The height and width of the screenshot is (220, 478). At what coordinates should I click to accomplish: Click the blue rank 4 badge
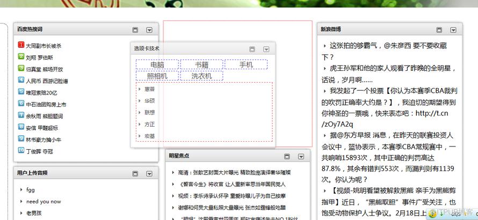(21, 80)
